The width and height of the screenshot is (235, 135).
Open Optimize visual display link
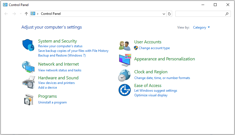tap(151, 95)
